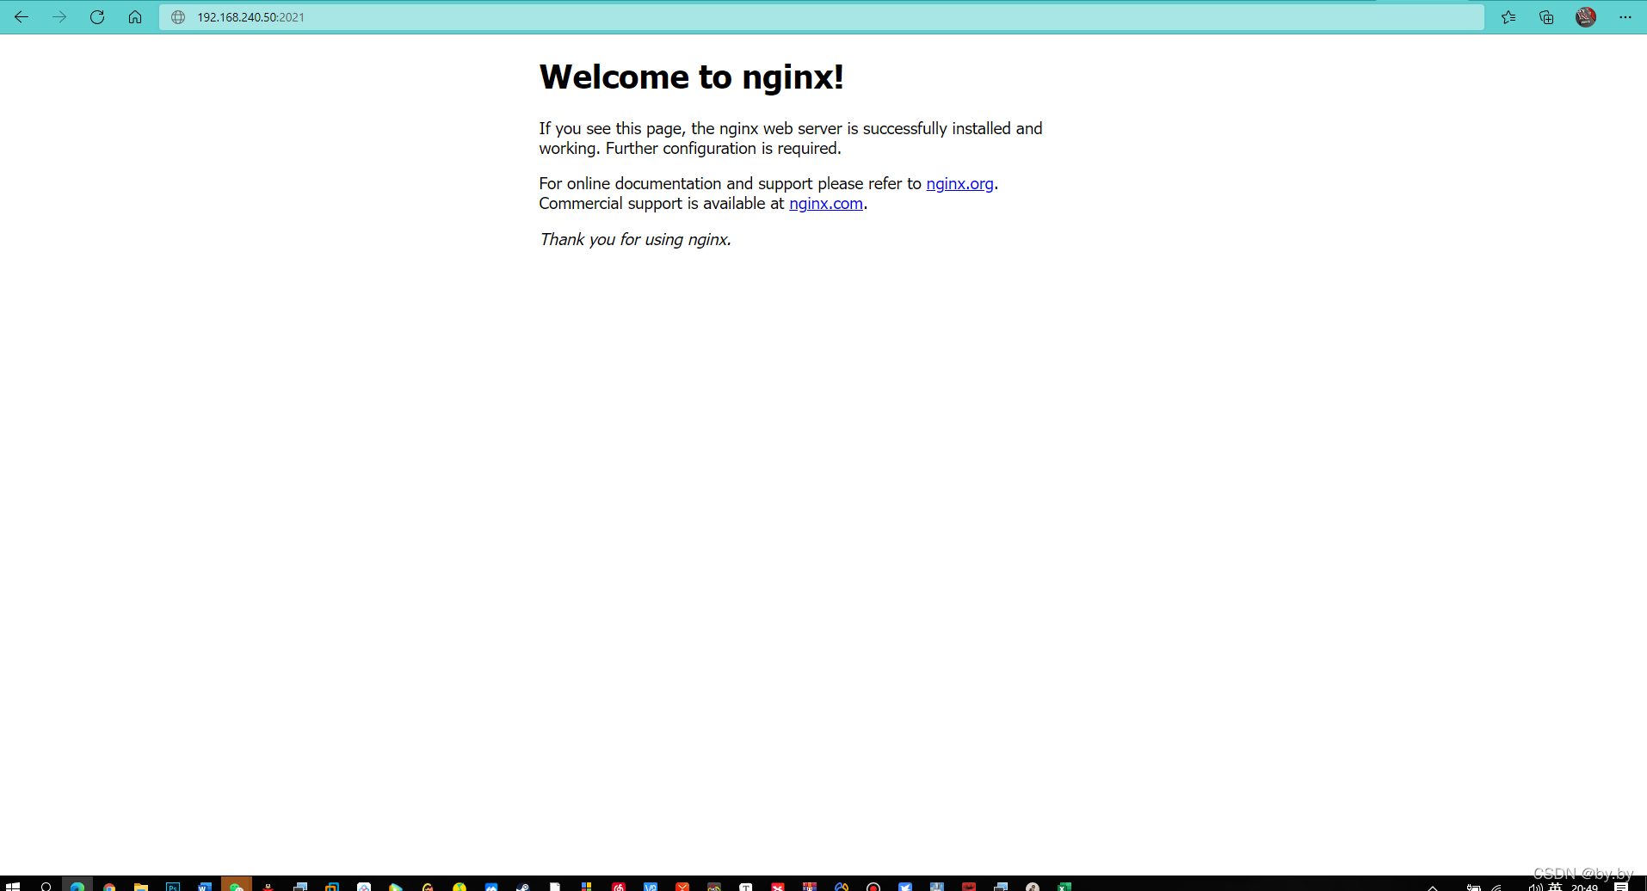The height and width of the screenshot is (891, 1647).
Task: Show hidden system tray icons
Action: click(1433, 887)
